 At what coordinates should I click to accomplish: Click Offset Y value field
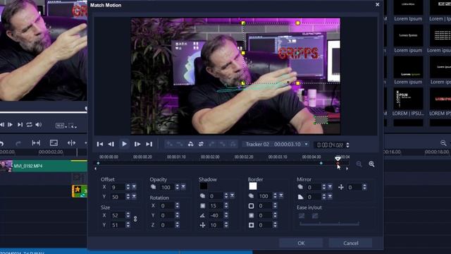118,197
